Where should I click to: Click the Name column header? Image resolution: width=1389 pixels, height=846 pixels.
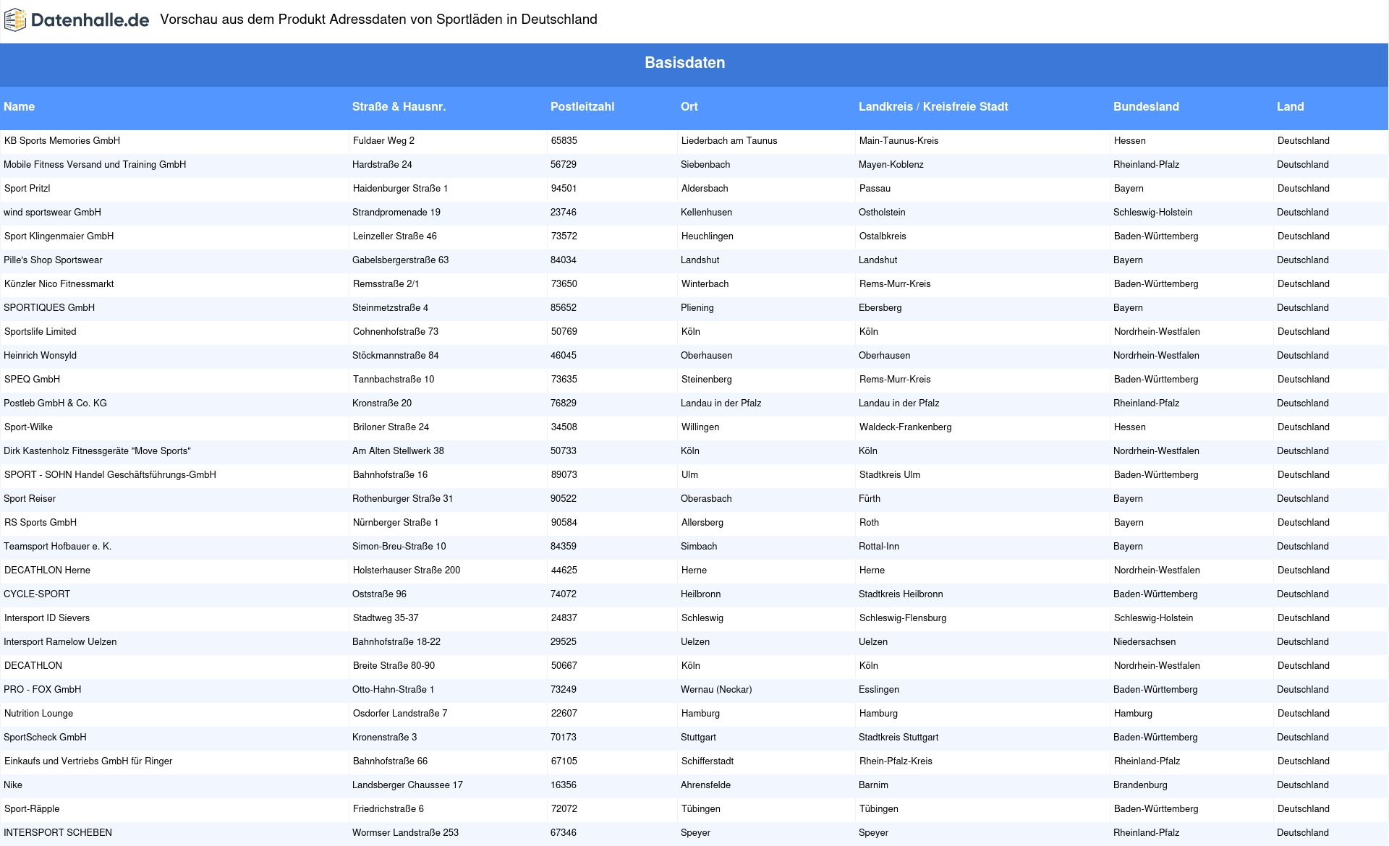click(19, 106)
